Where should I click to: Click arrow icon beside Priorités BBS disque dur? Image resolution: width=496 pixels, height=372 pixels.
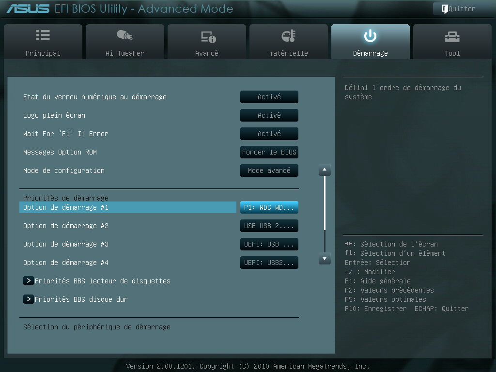pos(29,299)
